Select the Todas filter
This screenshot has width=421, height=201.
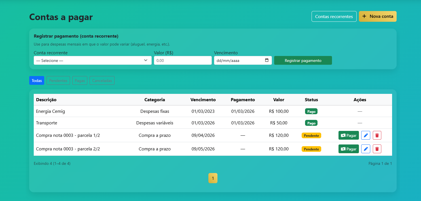(x=37, y=80)
